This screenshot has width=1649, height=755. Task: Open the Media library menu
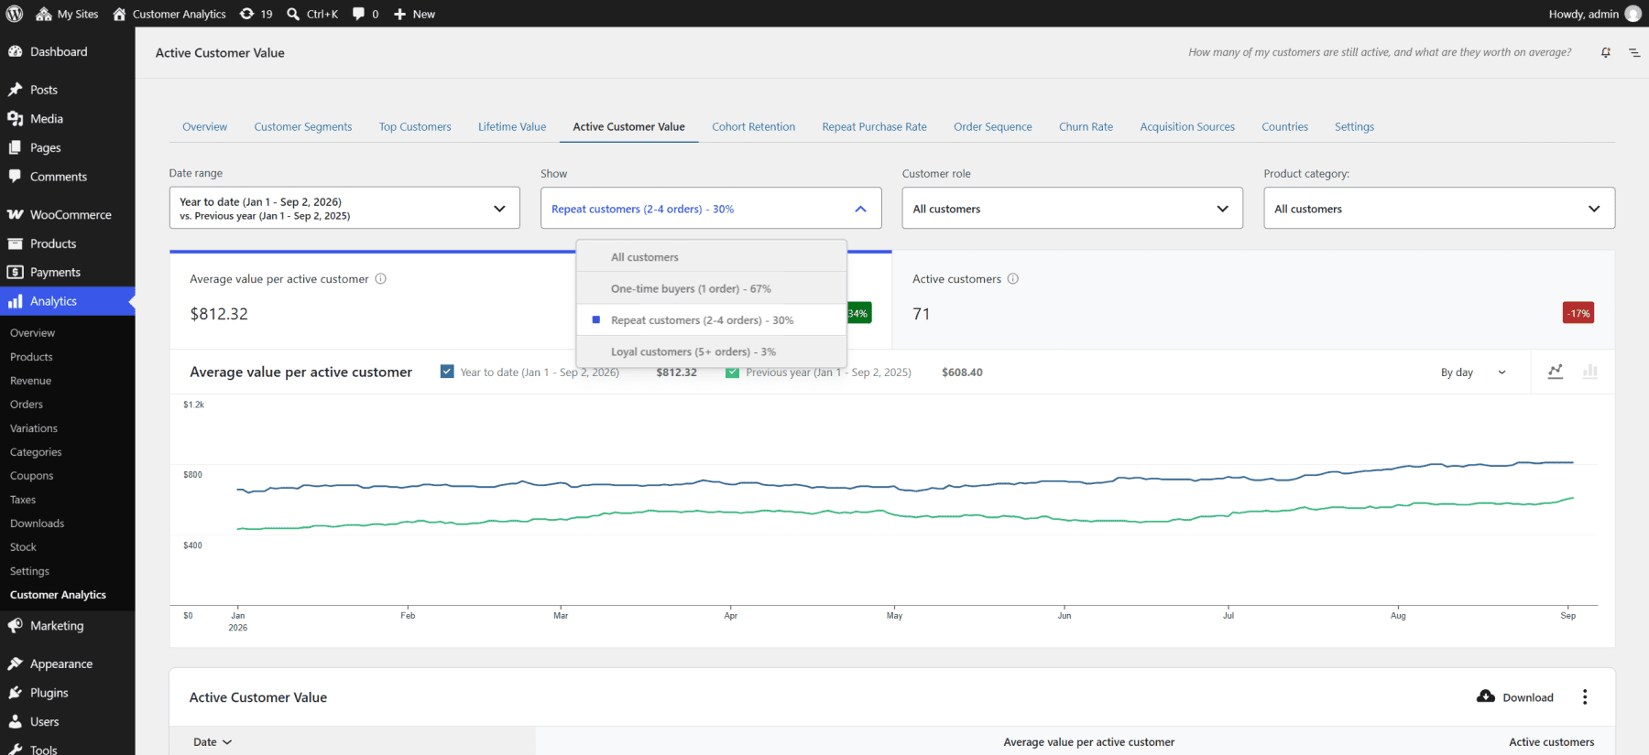(67, 119)
